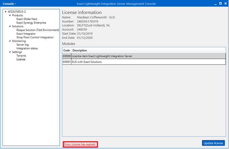
Task: Click the Account value 248359
Action: pos(82,29)
